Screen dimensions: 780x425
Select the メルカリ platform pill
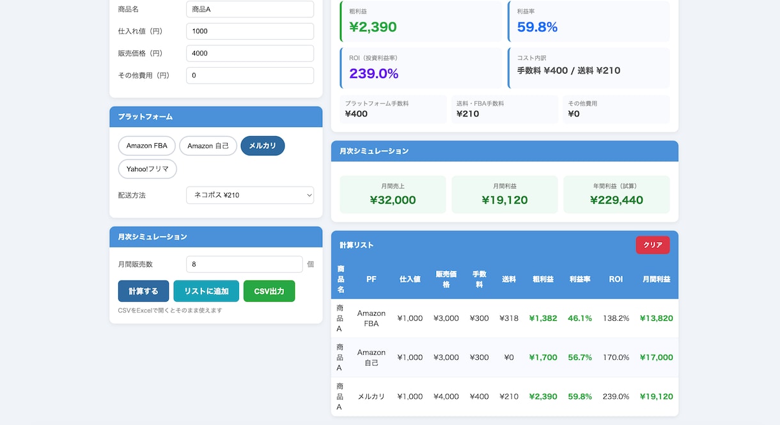tap(263, 146)
